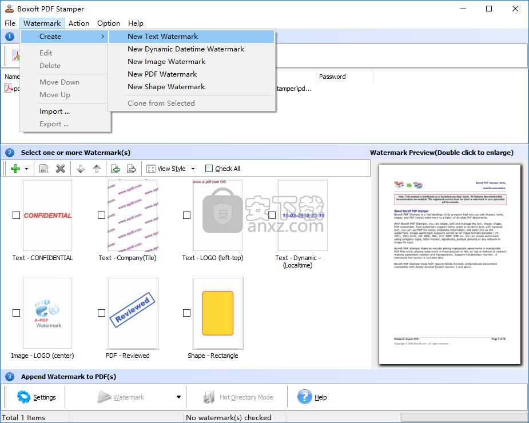
Task: Click the Boxoft PDF Stamper title icon
Action: 9,9
